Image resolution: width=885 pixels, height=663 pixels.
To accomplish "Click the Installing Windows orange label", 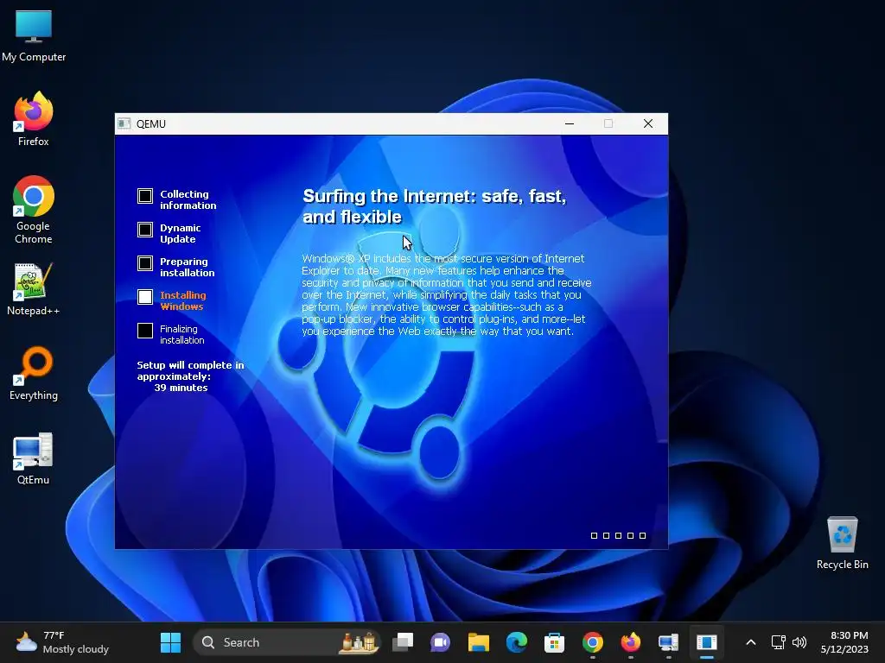I will 183,300.
